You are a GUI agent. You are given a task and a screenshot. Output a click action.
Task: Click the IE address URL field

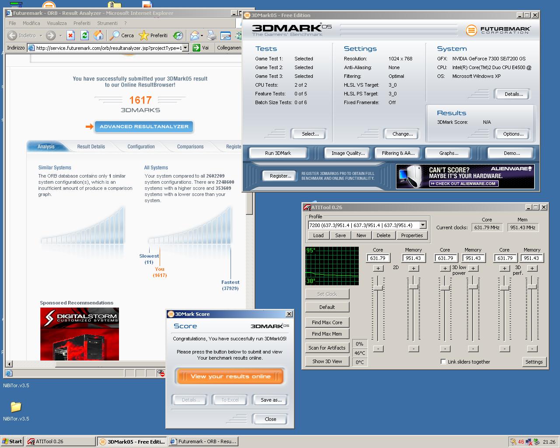[108, 48]
